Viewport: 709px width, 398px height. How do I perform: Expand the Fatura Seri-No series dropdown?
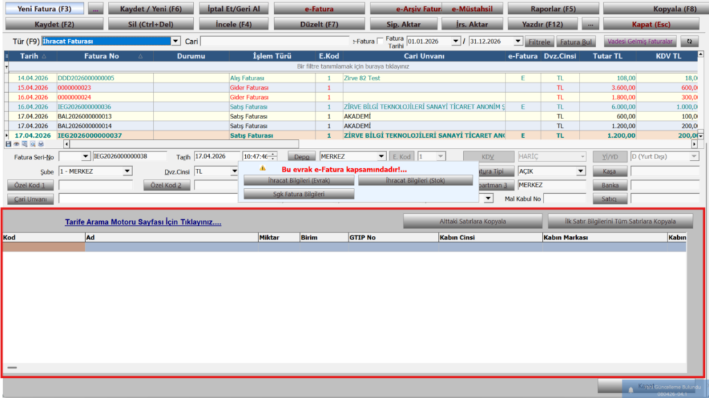(x=85, y=156)
